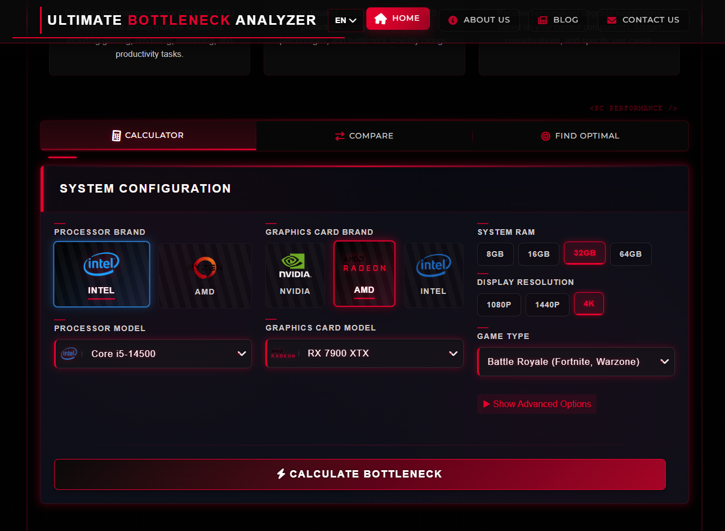Click the Processor Model label

(x=100, y=328)
